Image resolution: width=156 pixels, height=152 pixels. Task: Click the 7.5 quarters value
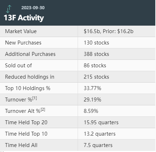(98, 145)
